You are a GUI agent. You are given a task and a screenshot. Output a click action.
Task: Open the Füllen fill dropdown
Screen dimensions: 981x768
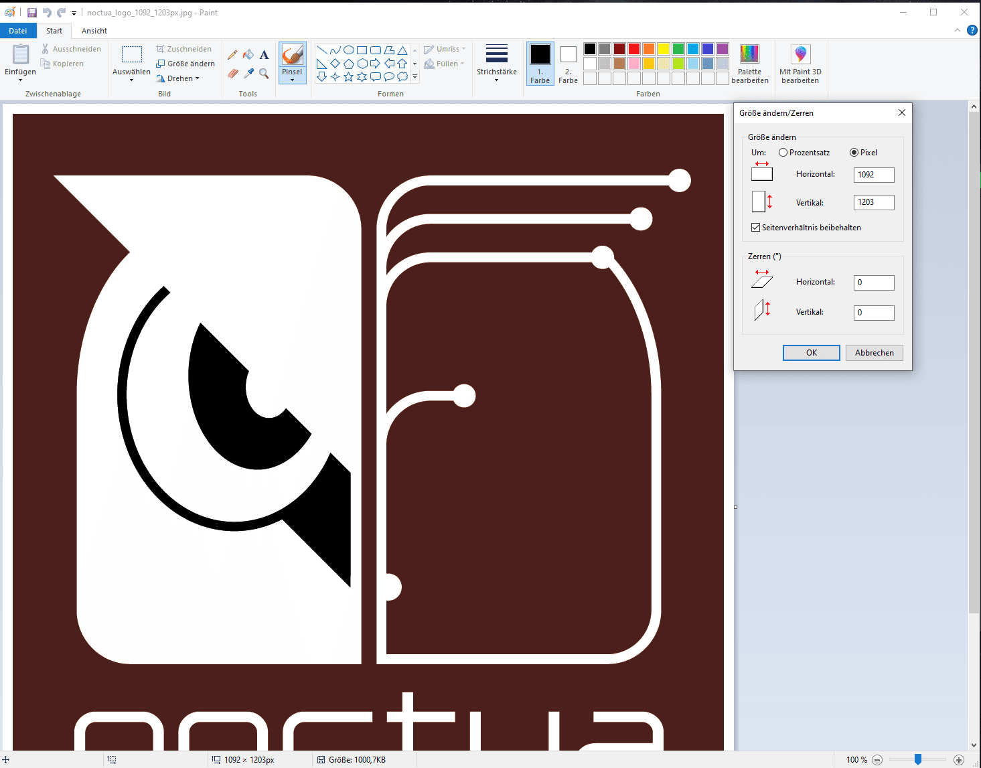(x=445, y=64)
